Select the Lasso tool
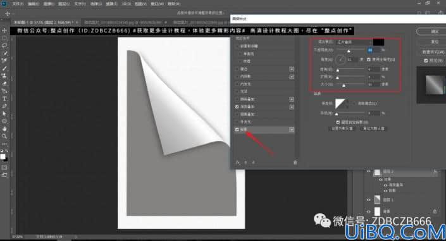Image resolution: width=446 pixels, height=241 pixels. (x=4, y=46)
